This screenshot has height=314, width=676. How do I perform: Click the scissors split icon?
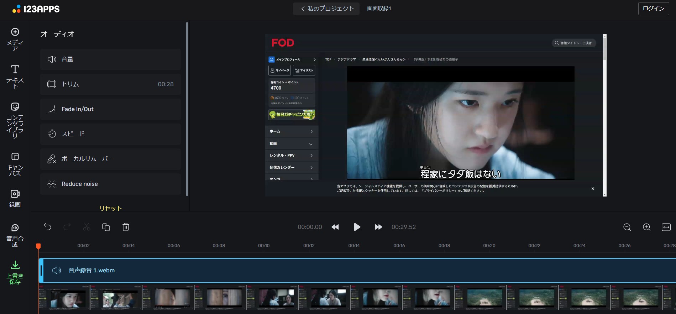coord(87,227)
